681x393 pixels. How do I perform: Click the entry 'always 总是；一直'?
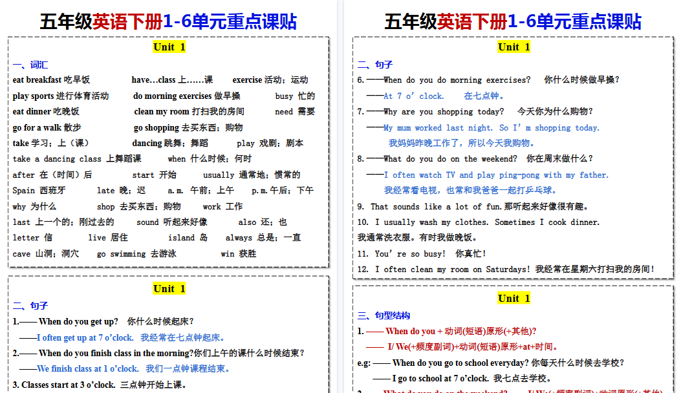tap(263, 238)
